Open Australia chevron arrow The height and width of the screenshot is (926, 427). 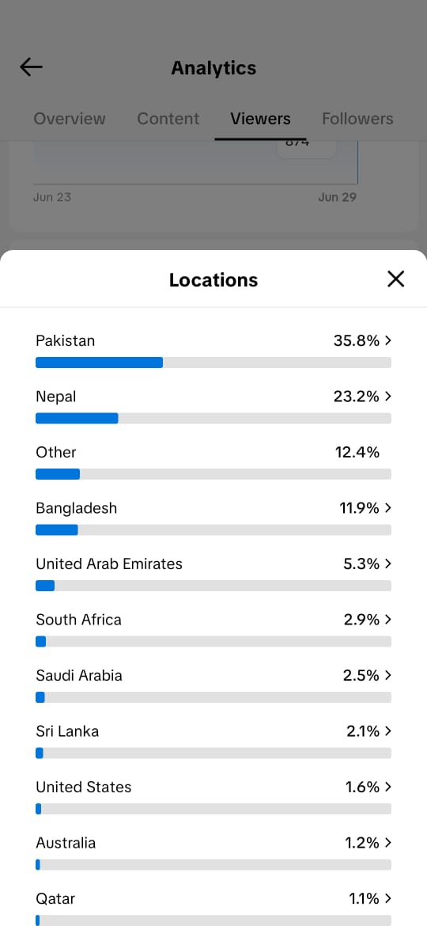click(x=388, y=843)
